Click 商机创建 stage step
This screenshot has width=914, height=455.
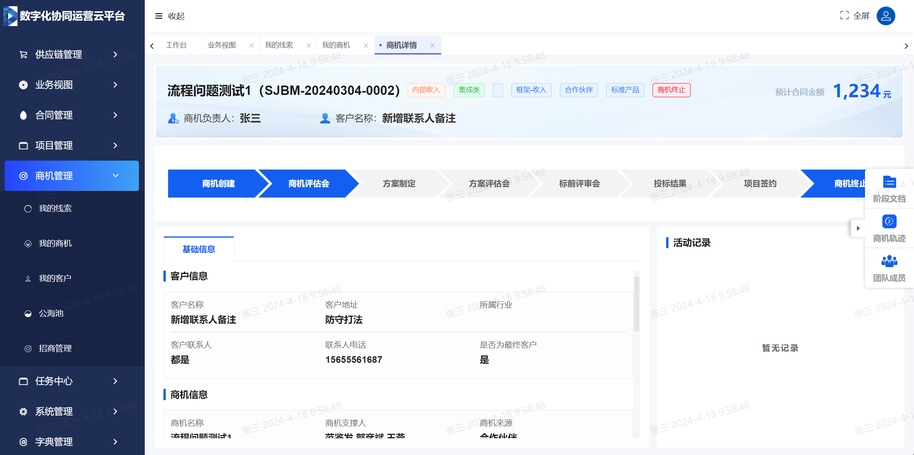(x=218, y=184)
